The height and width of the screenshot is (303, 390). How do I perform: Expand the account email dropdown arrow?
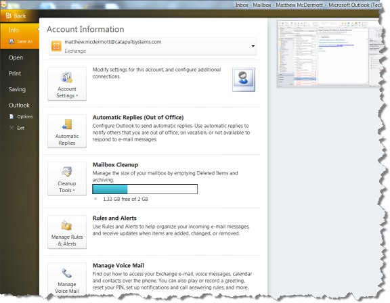pos(253,46)
